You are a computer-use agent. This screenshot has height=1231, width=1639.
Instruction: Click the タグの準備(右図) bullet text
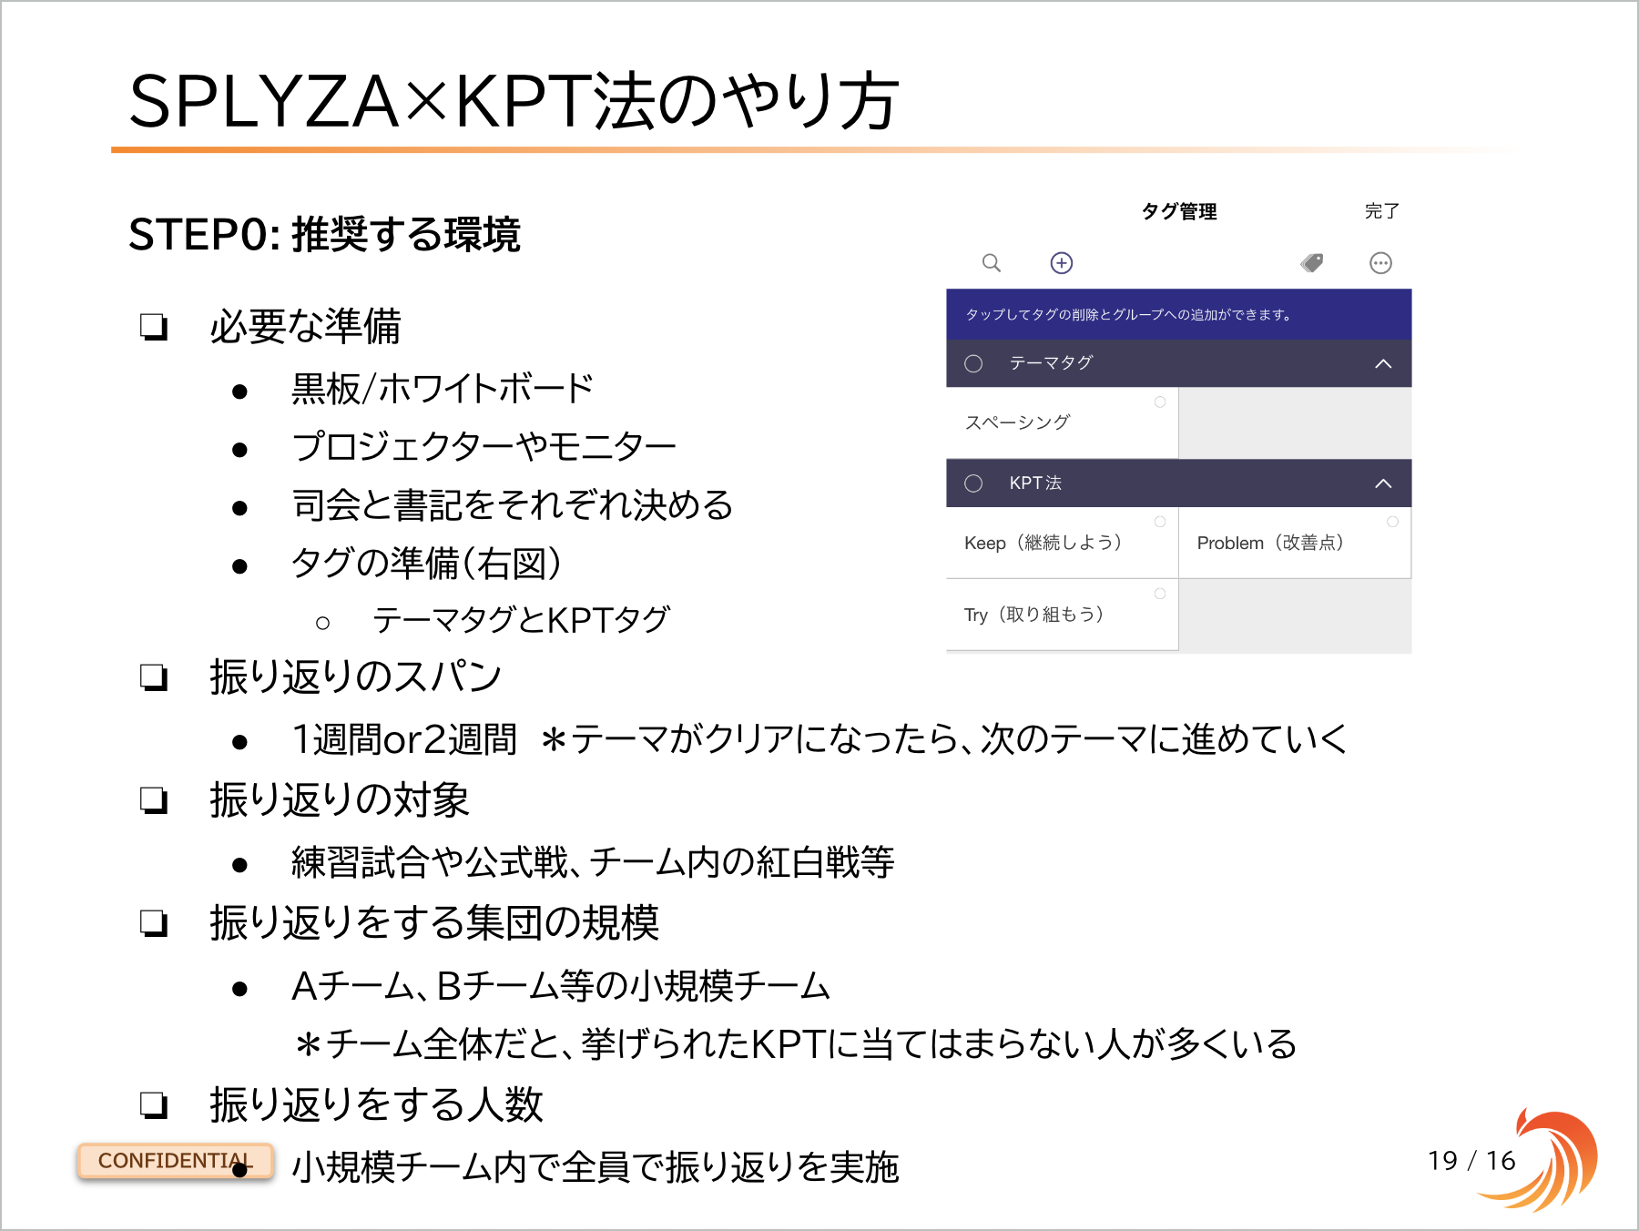point(426,564)
